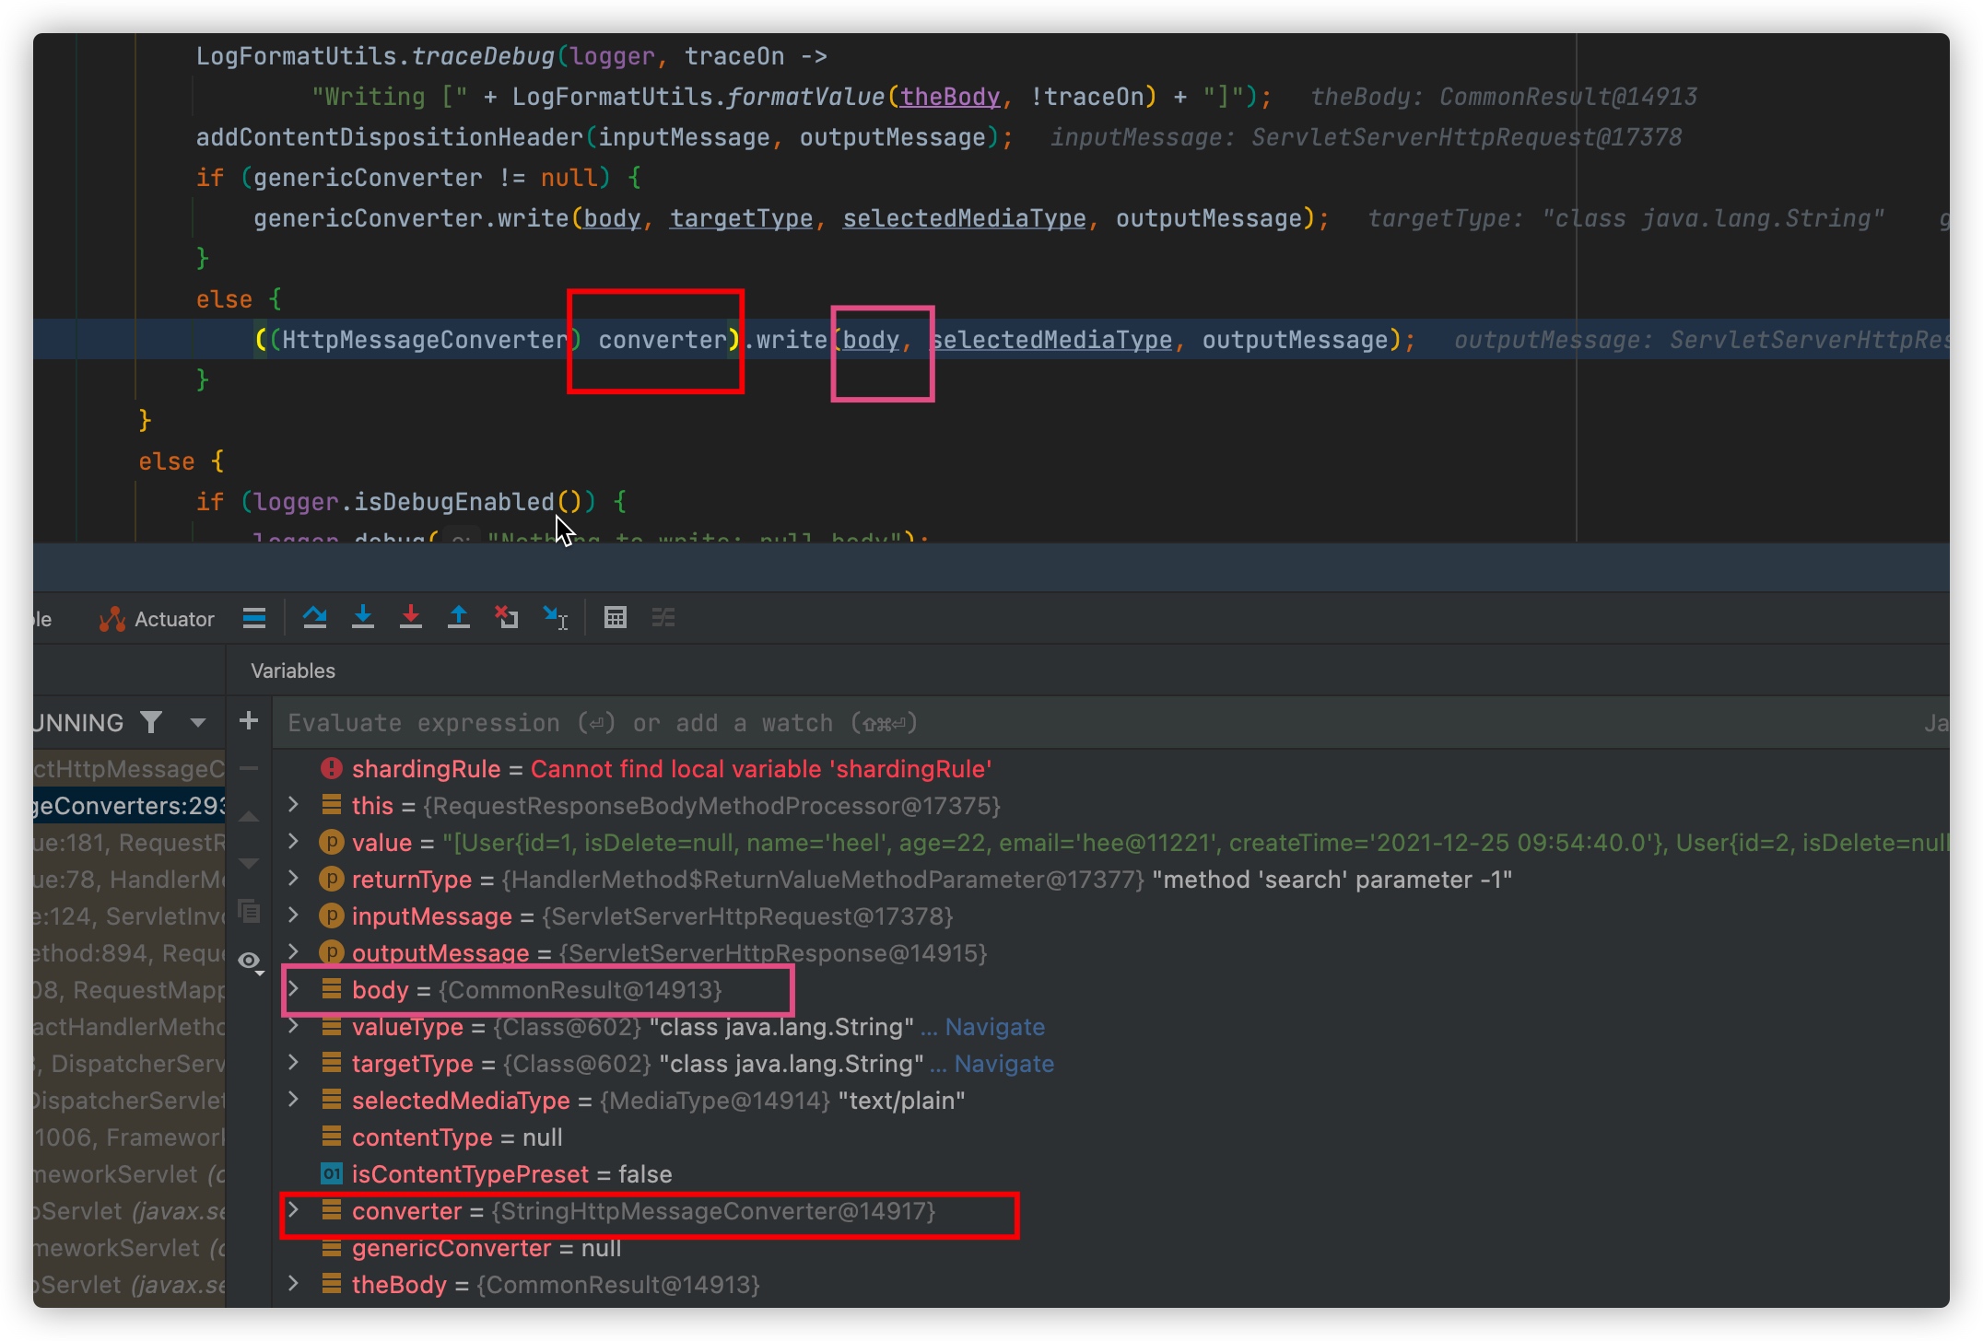Viewport: 1983px width, 1341px height.
Task: Open the thread selector dropdown arrow
Action: (x=197, y=722)
